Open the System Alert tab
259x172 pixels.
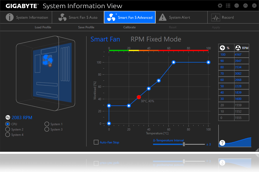click(182, 17)
